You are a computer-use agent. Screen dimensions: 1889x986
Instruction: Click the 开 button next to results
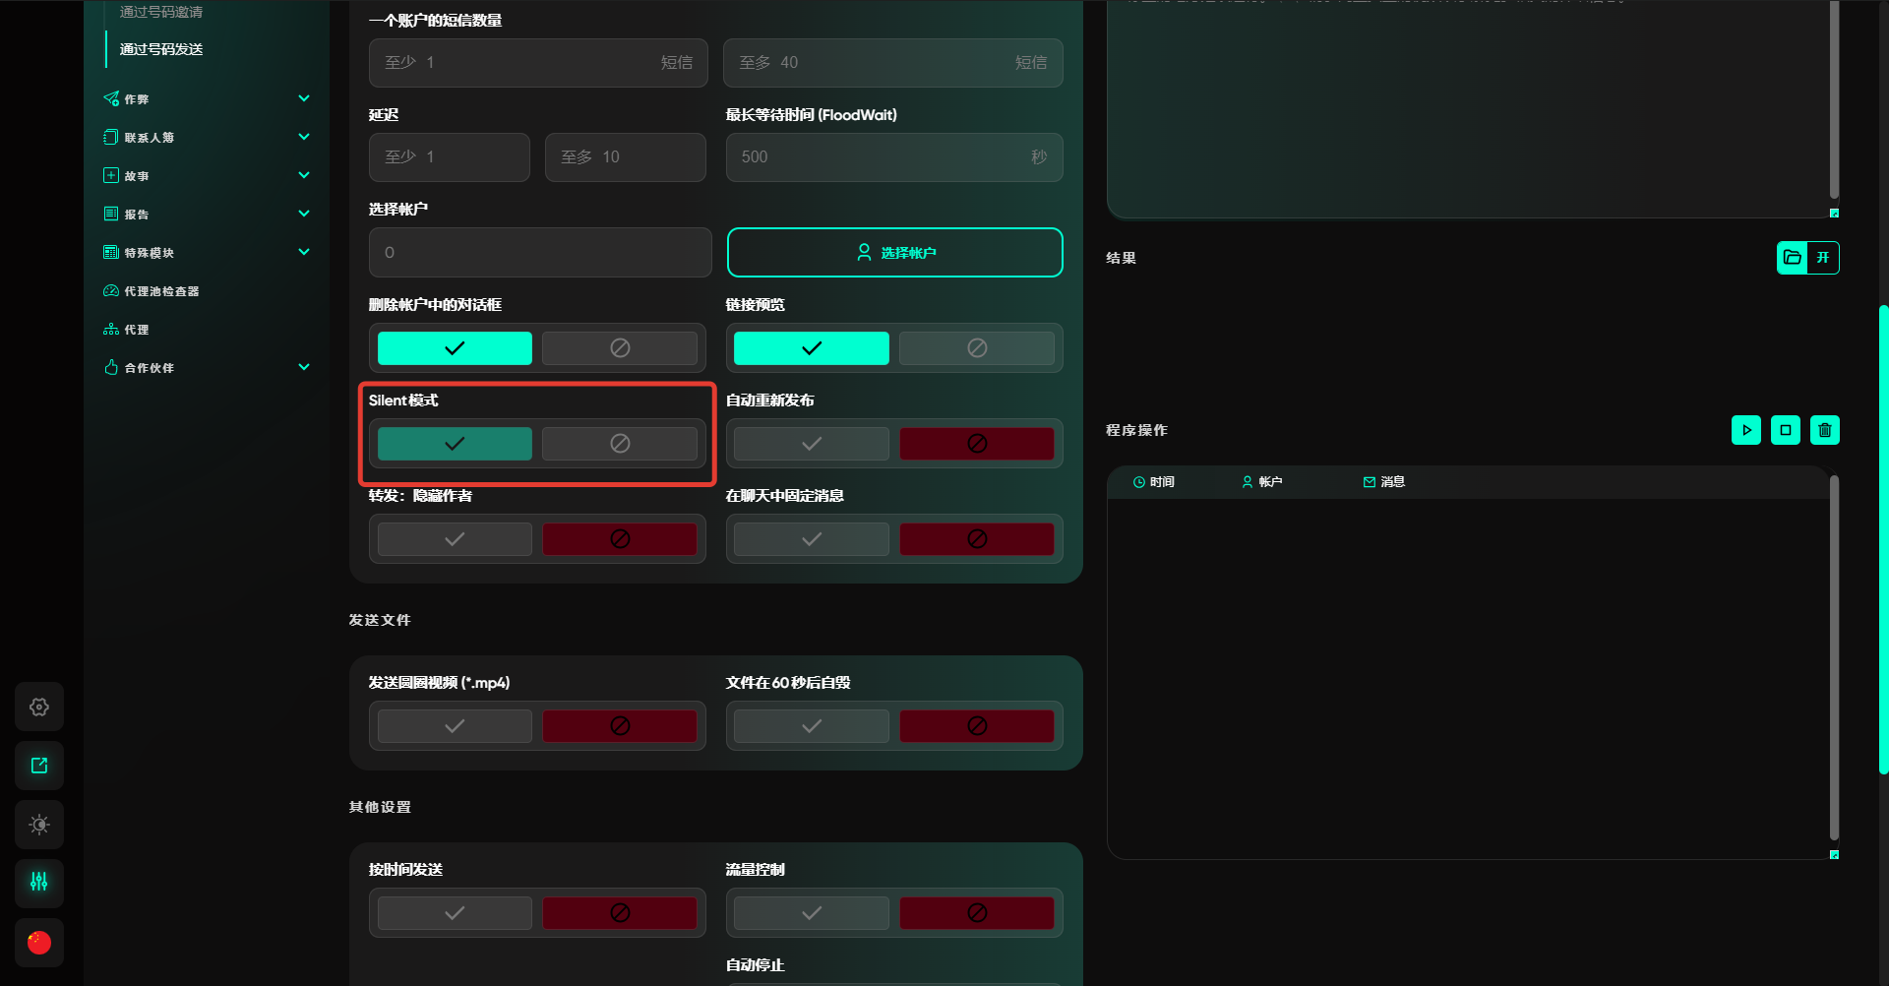coord(1823,258)
